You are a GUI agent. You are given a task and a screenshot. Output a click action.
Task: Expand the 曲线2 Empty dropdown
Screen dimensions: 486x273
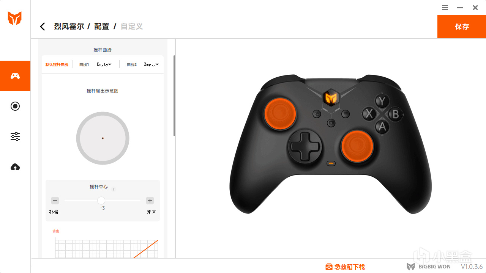point(151,64)
